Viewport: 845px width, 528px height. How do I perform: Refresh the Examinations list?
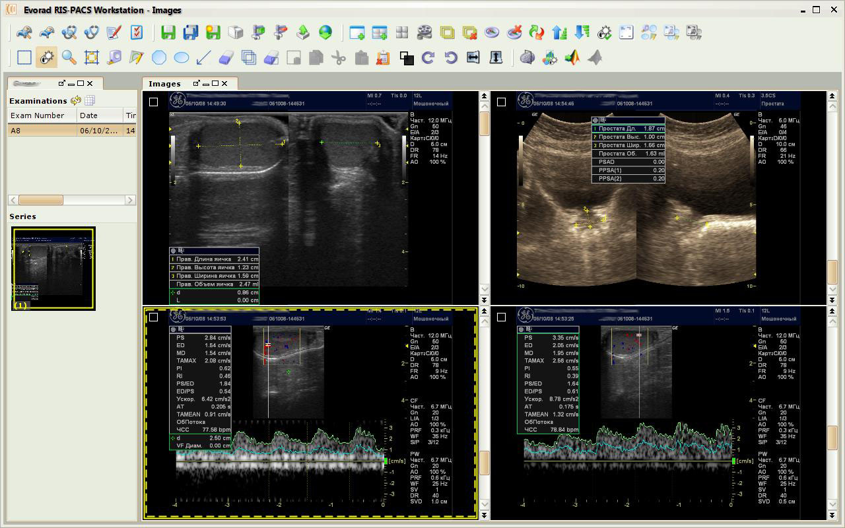[x=76, y=100]
